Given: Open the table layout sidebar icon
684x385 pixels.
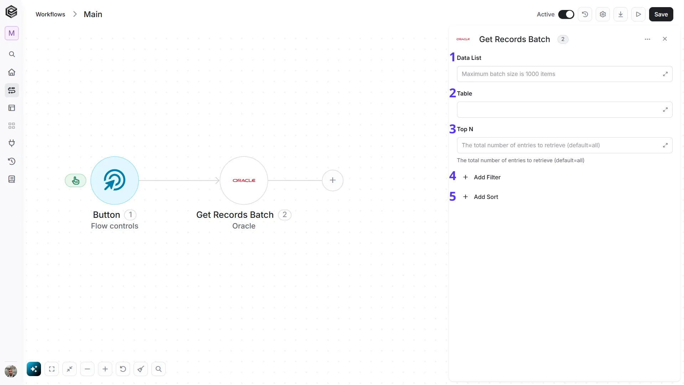Looking at the screenshot, I should pos(12,108).
